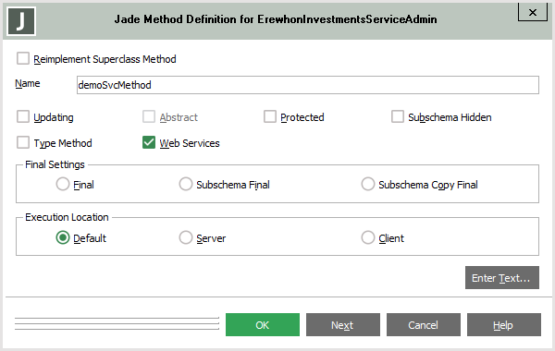The width and height of the screenshot is (555, 351).
Task: Choose Client execution location
Action: pyautogui.click(x=368, y=238)
